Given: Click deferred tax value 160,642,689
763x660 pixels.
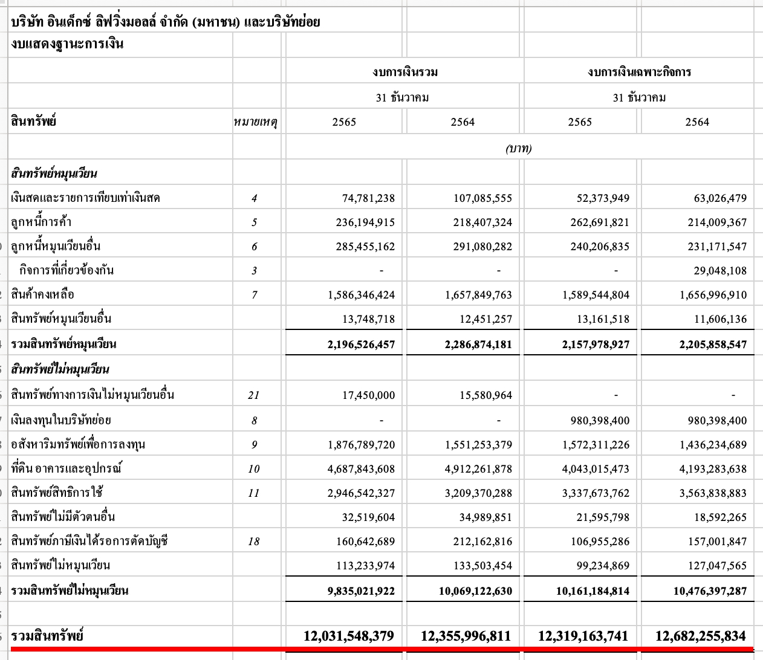Looking at the screenshot, I should 365,542.
